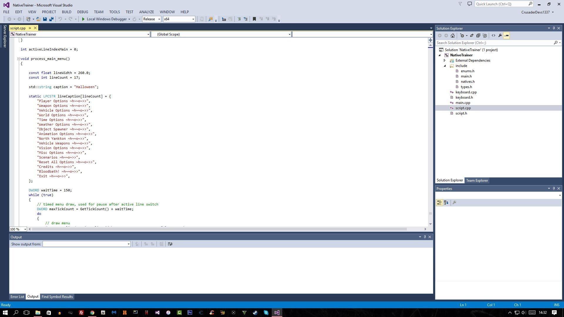Open Steam from the Windows taskbar

[x=255, y=313]
